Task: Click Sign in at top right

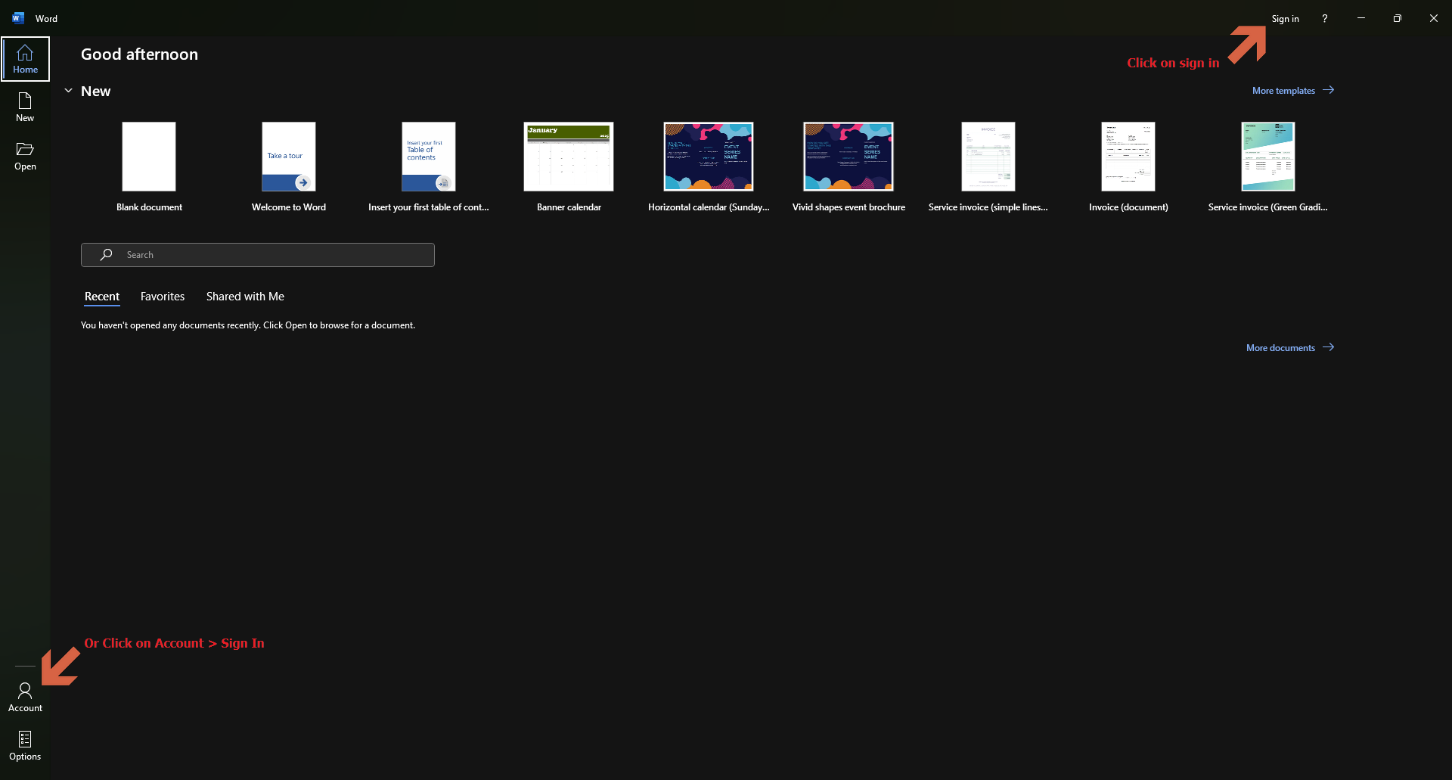Action: coord(1285,18)
